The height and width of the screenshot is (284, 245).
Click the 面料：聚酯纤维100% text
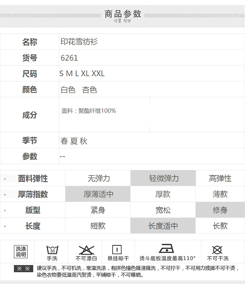[89, 111]
